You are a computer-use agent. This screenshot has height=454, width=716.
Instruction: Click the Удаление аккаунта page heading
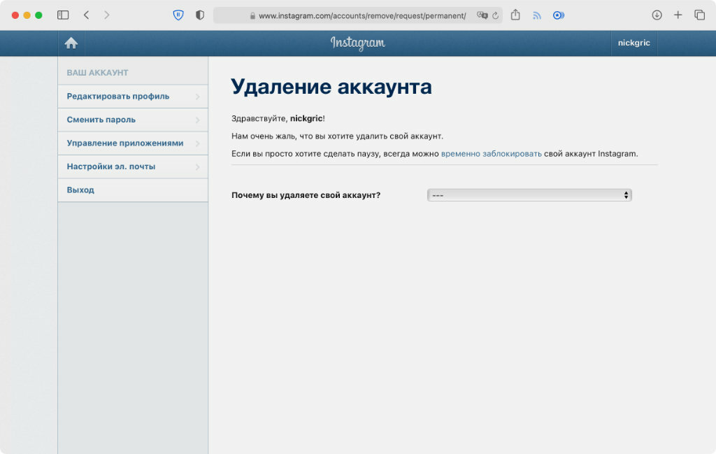pos(331,87)
